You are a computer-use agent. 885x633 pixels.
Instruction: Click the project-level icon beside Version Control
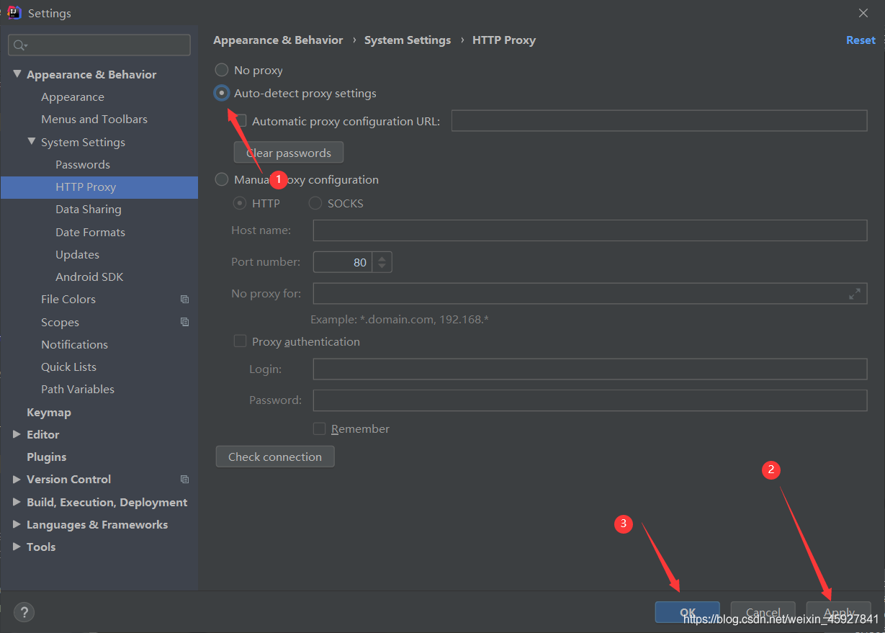click(184, 479)
